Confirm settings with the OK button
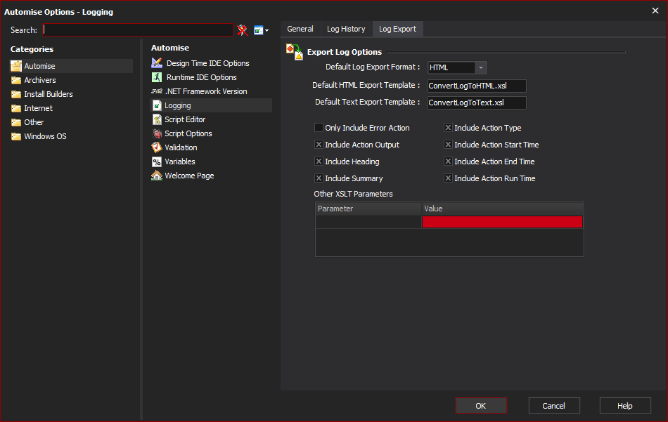The height and width of the screenshot is (422, 668). tap(481, 406)
